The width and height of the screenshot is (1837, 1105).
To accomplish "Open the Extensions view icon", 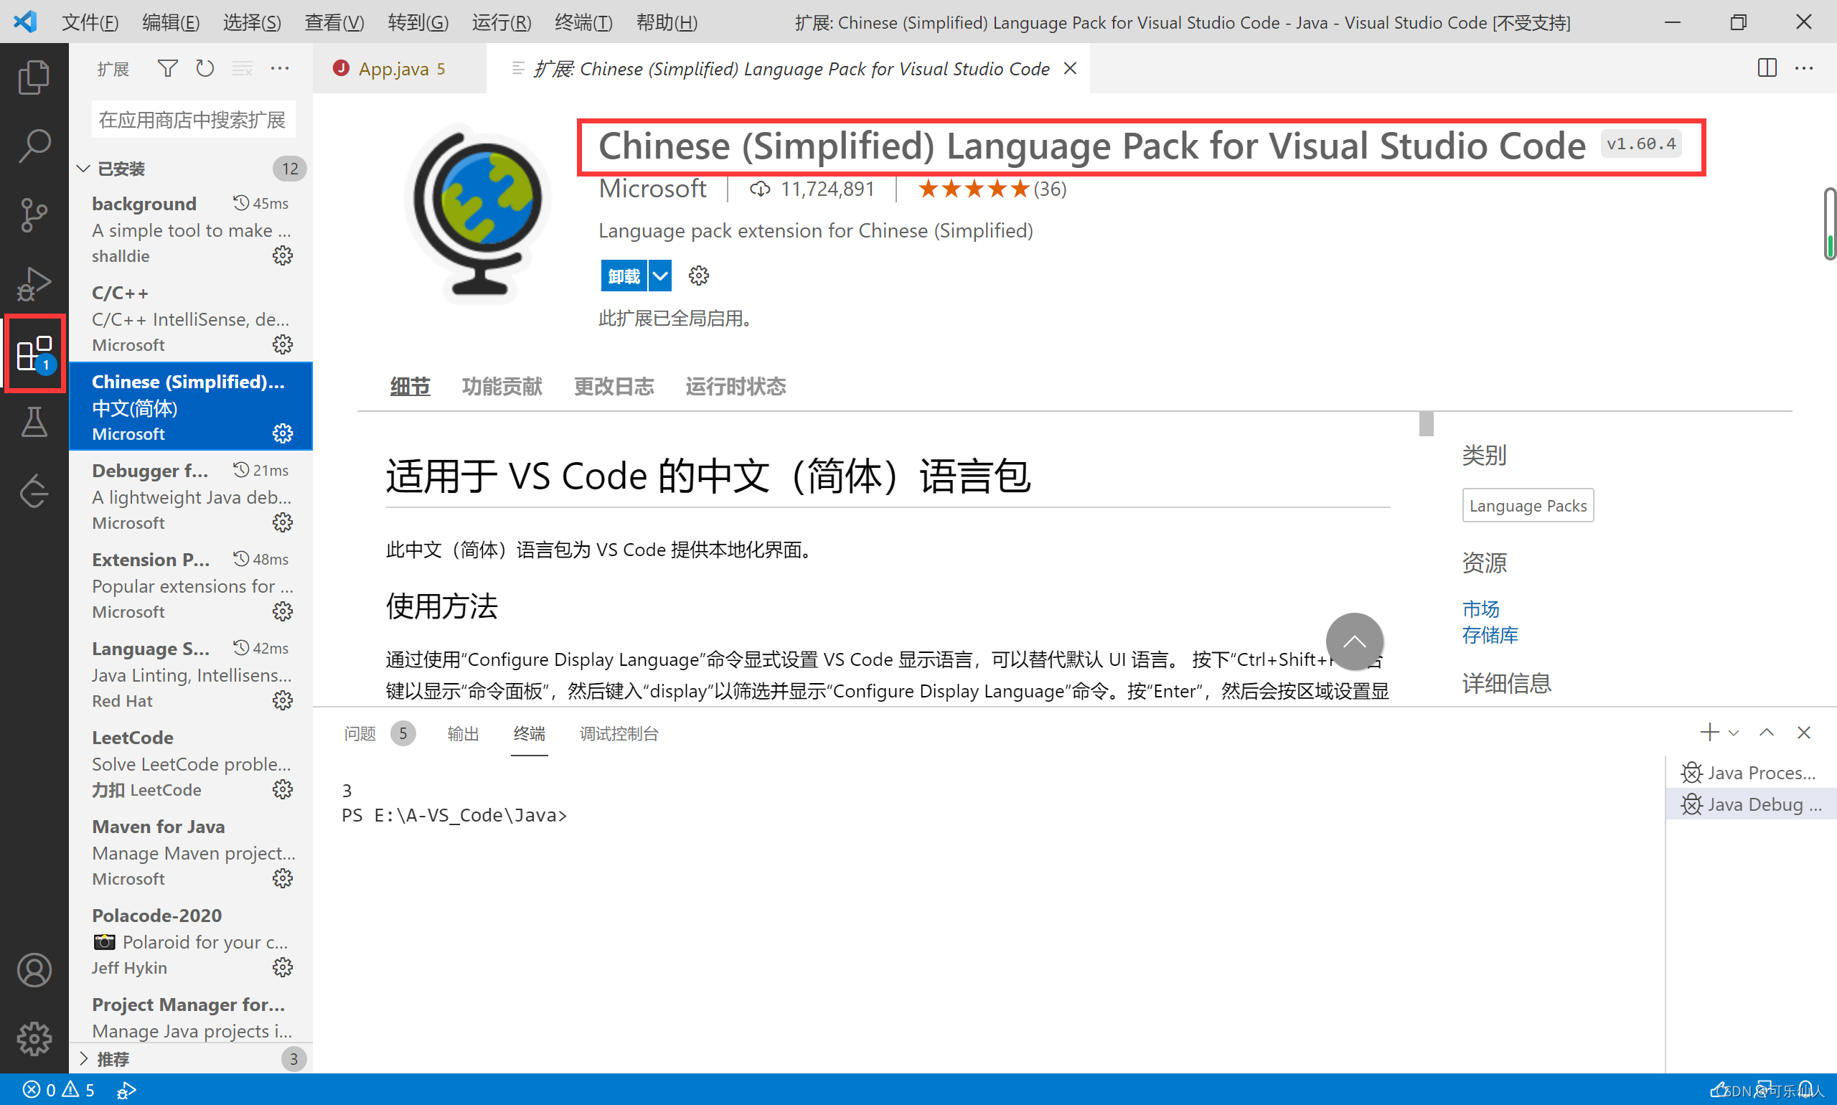I will coord(34,353).
